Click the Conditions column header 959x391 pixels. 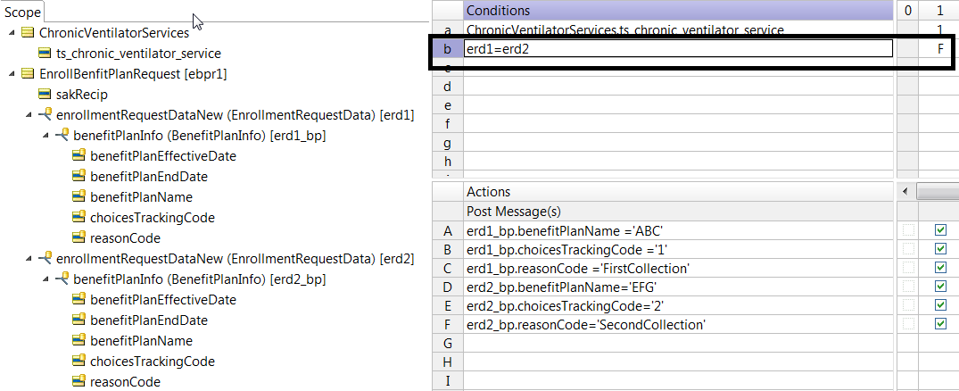pyautogui.click(x=678, y=11)
